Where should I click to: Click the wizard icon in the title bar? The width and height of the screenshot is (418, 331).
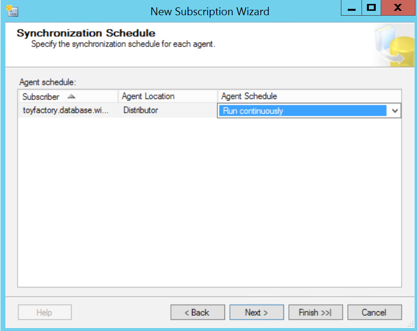12,11
